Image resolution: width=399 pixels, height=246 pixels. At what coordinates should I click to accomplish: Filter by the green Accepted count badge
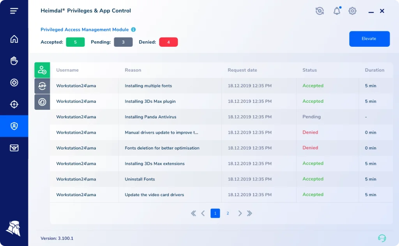tap(75, 42)
